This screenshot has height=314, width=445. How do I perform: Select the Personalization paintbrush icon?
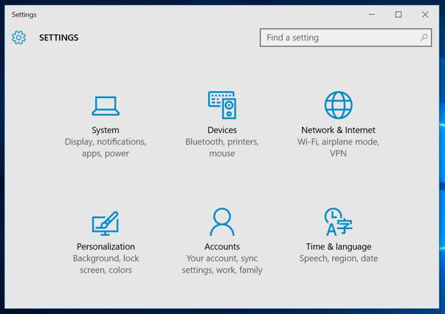point(105,222)
